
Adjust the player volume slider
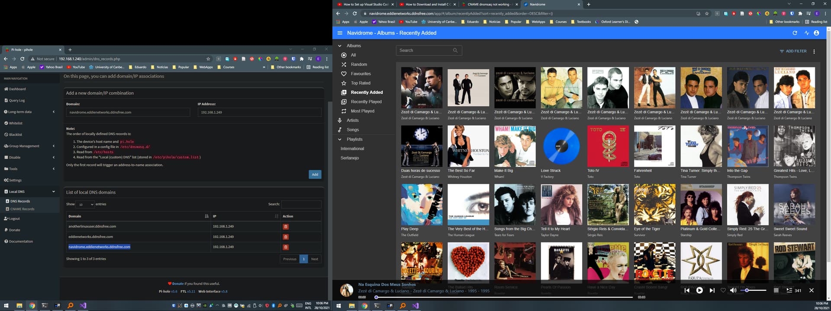click(x=753, y=290)
